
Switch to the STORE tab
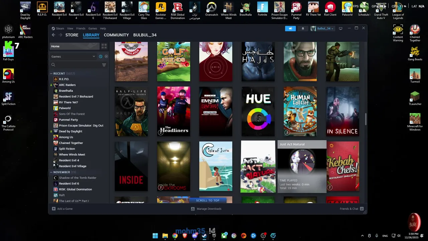click(72, 35)
